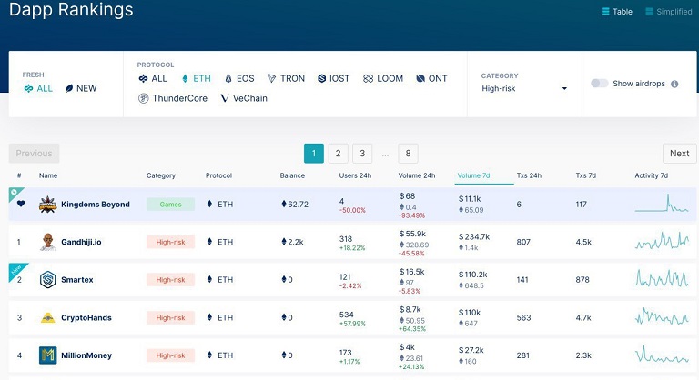Click the New ribbon badge on Smartex row
Image resolution: width=699 pixels, height=380 pixels.
click(x=17, y=270)
